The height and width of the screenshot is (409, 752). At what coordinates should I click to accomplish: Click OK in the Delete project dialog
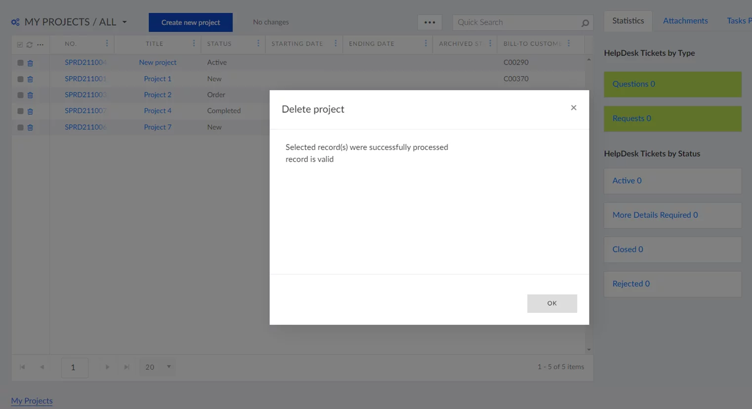pyautogui.click(x=551, y=303)
